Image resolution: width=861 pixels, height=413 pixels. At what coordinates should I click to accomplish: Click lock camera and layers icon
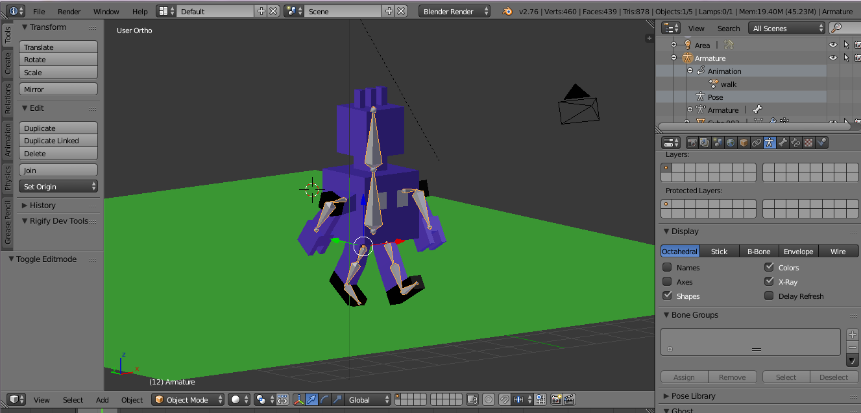pyautogui.click(x=472, y=400)
